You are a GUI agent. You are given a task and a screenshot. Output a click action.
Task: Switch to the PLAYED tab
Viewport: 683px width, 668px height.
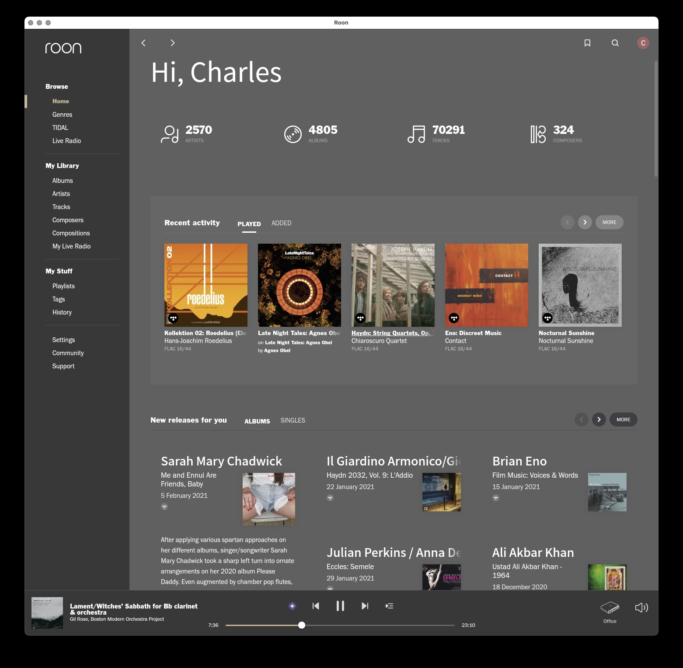(x=249, y=224)
